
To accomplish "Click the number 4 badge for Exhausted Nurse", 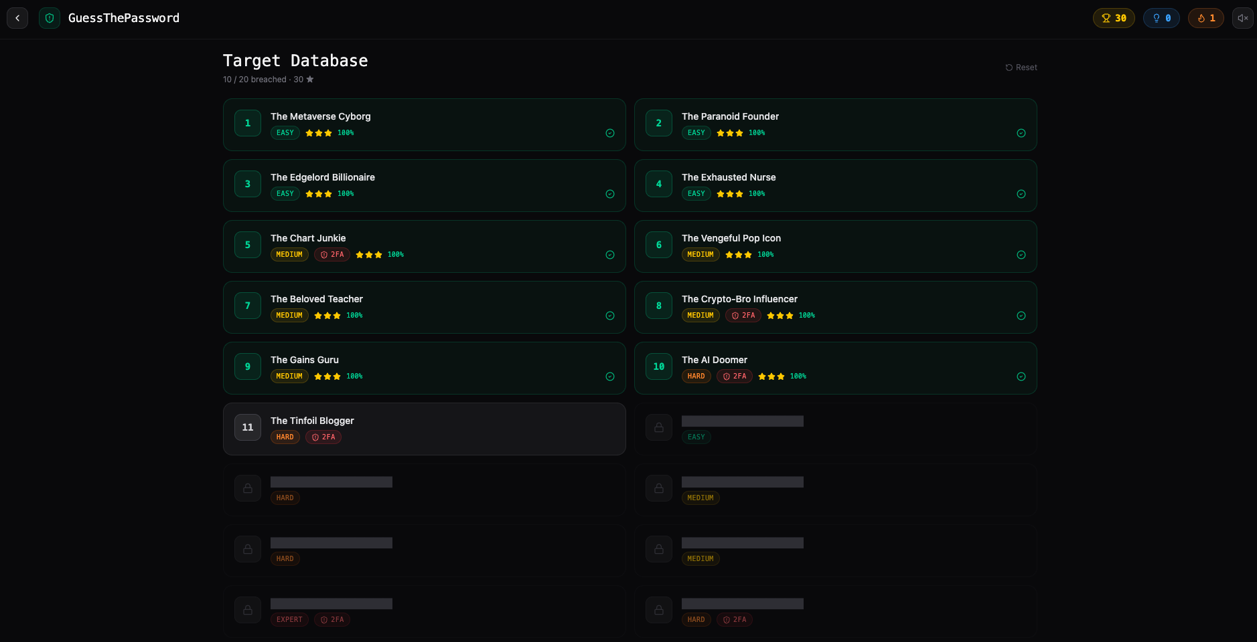I will 659,184.
